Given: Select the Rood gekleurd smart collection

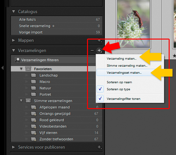Looking at the screenshot, I should click(52, 120).
